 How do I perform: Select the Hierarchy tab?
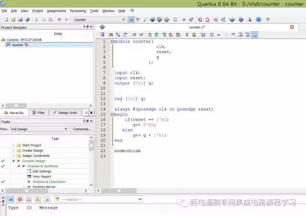point(14,113)
